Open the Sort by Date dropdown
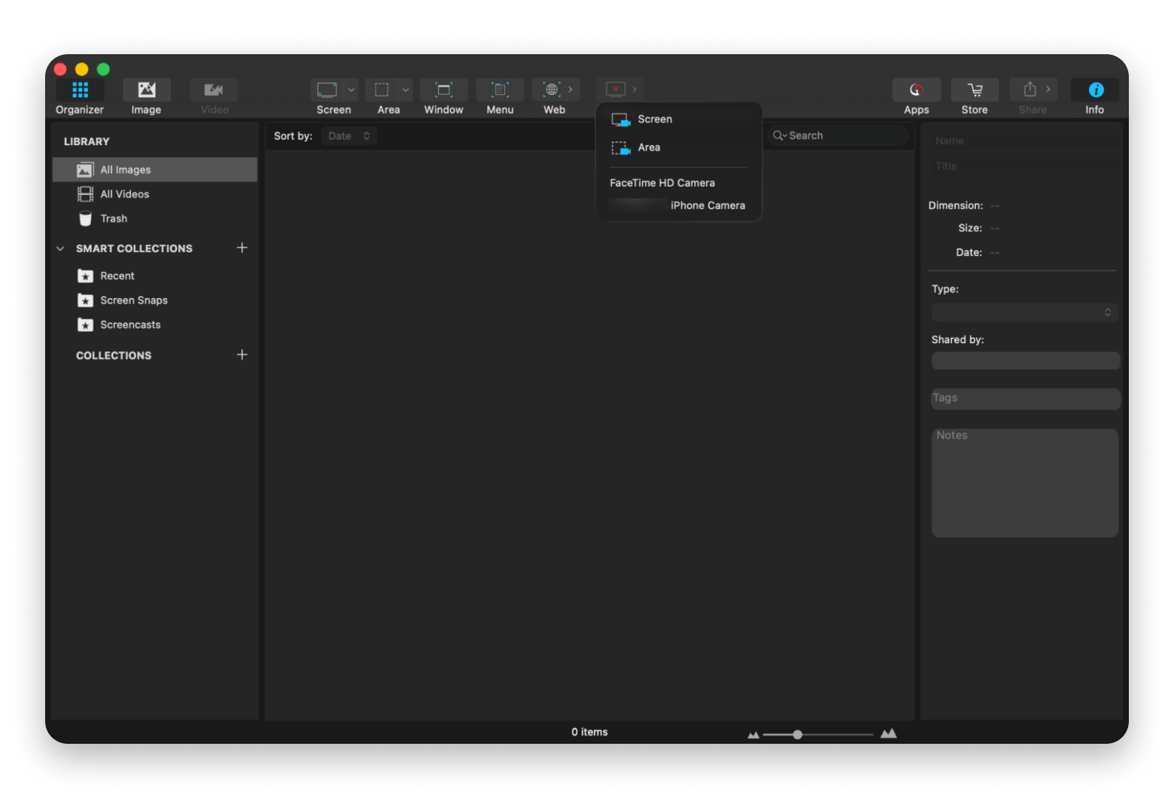Image resolution: width=1174 pixels, height=804 pixels. [349, 136]
